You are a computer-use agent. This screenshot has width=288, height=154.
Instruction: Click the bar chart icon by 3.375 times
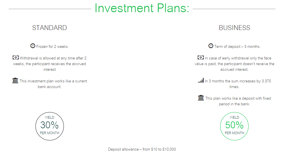pyautogui.click(x=201, y=80)
